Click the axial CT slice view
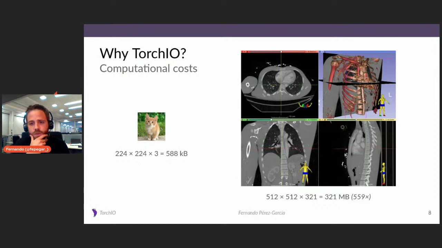 click(x=280, y=86)
